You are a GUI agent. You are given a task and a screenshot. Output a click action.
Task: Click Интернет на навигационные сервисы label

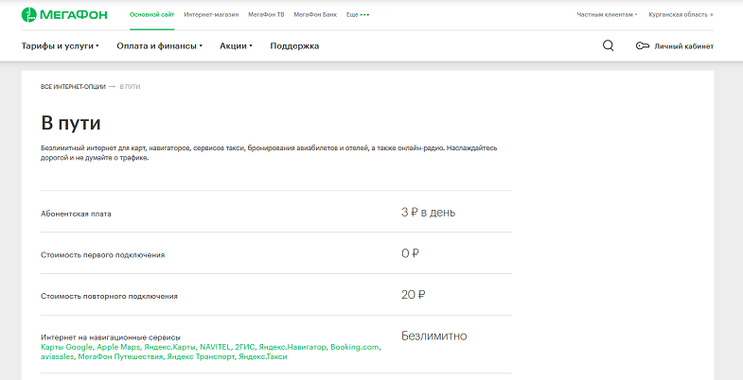111,337
